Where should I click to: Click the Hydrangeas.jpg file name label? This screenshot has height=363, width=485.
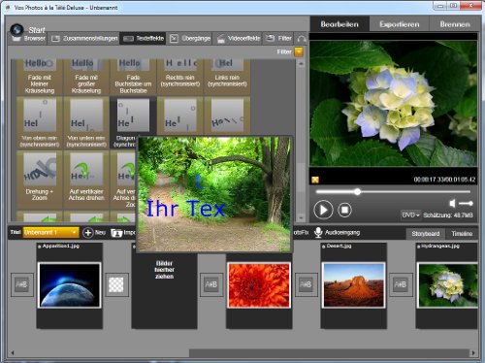pyautogui.click(x=439, y=247)
